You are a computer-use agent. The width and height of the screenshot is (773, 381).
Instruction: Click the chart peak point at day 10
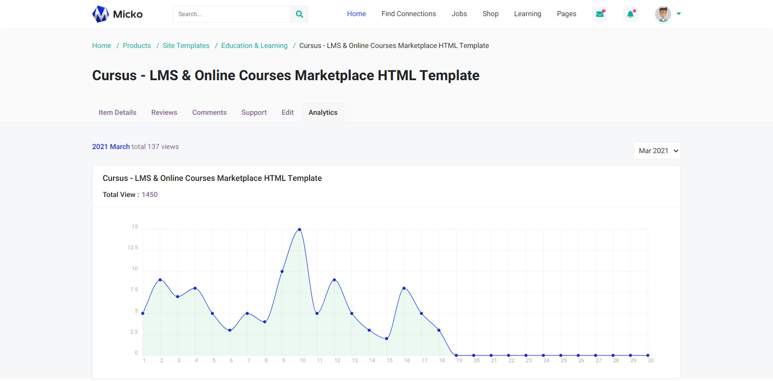point(299,229)
